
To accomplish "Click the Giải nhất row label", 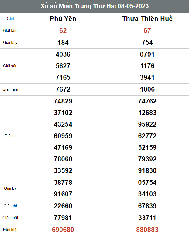I will tap(10, 218).
